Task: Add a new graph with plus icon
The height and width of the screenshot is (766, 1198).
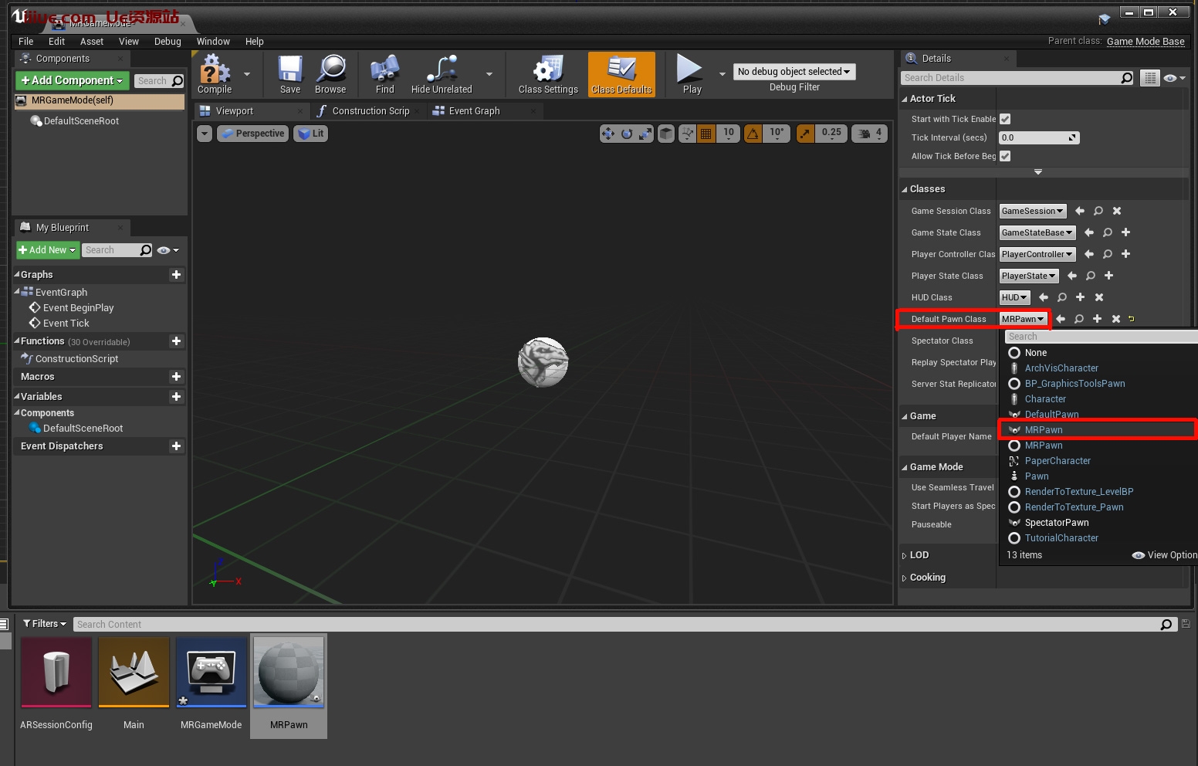Action: (x=176, y=275)
